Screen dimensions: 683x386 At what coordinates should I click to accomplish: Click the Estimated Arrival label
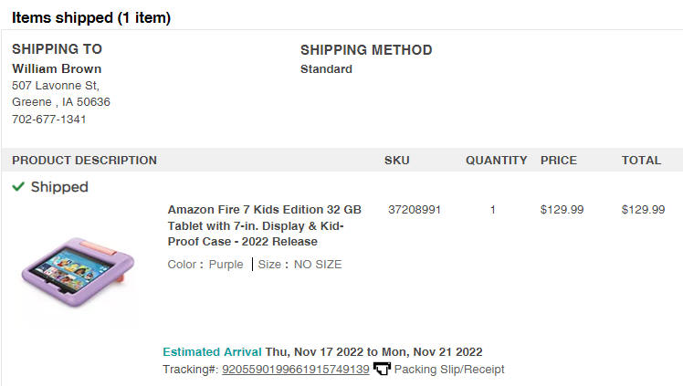[212, 351]
